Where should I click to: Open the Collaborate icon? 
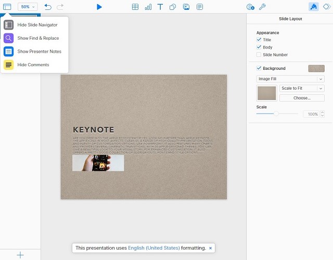click(250, 7)
